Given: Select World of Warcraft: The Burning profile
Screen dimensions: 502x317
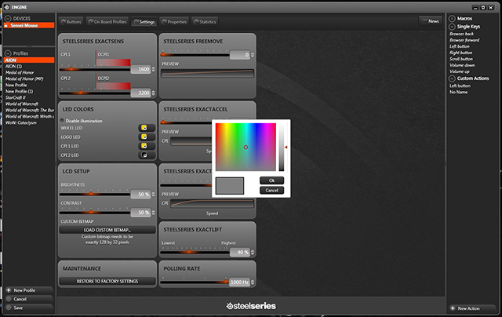Looking at the screenshot, I should 30,110.
